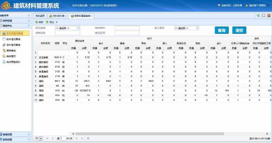Select table row 9 with spec Φ10
Screen dimensions: 272x143
[153, 91]
